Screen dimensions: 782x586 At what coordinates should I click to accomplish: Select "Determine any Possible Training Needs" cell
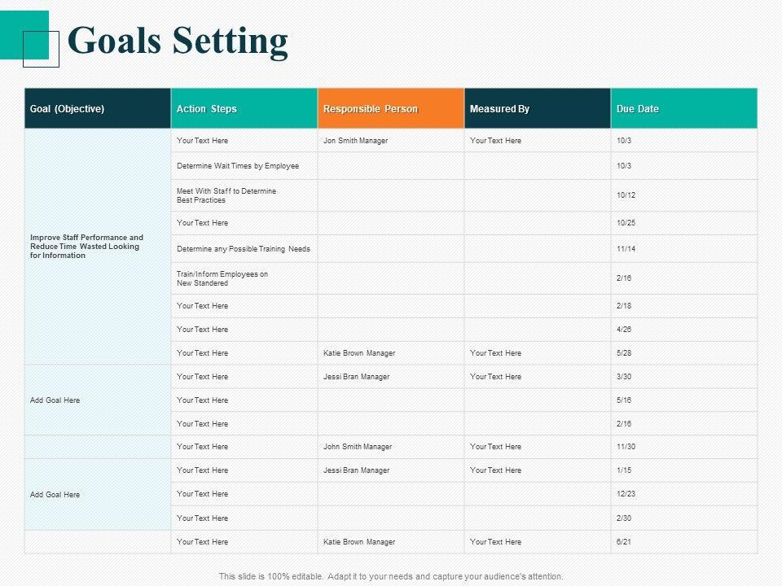(244, 248)
